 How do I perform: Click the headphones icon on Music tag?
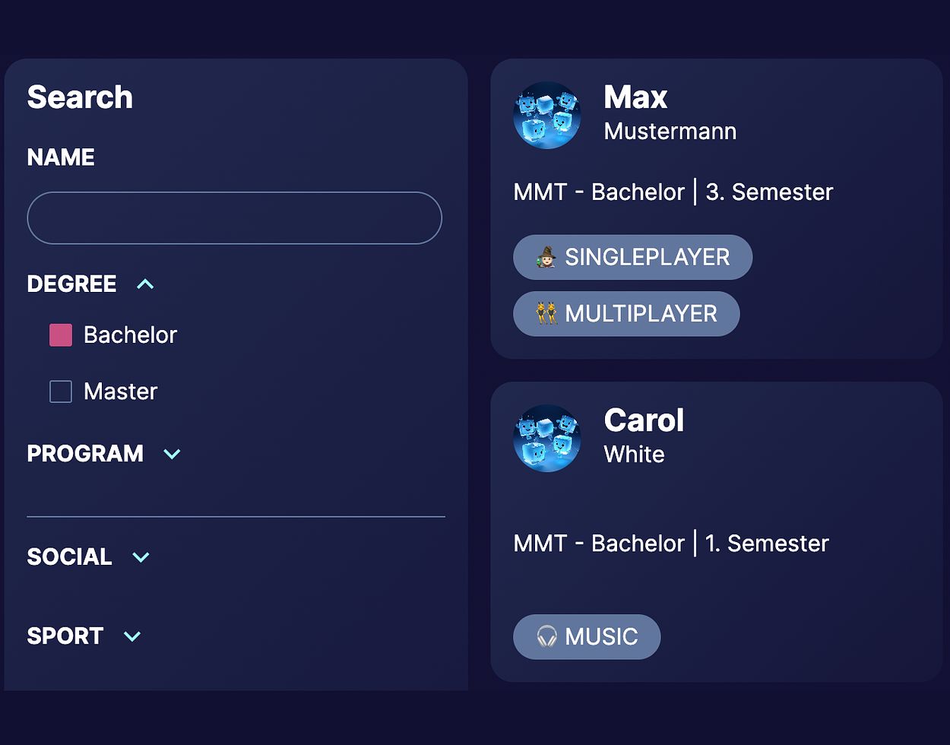(546, 636)
